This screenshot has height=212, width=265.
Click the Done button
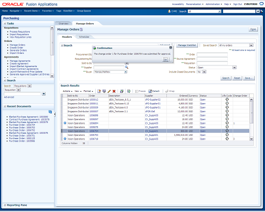pyautogui.click(x=253, y=29)
